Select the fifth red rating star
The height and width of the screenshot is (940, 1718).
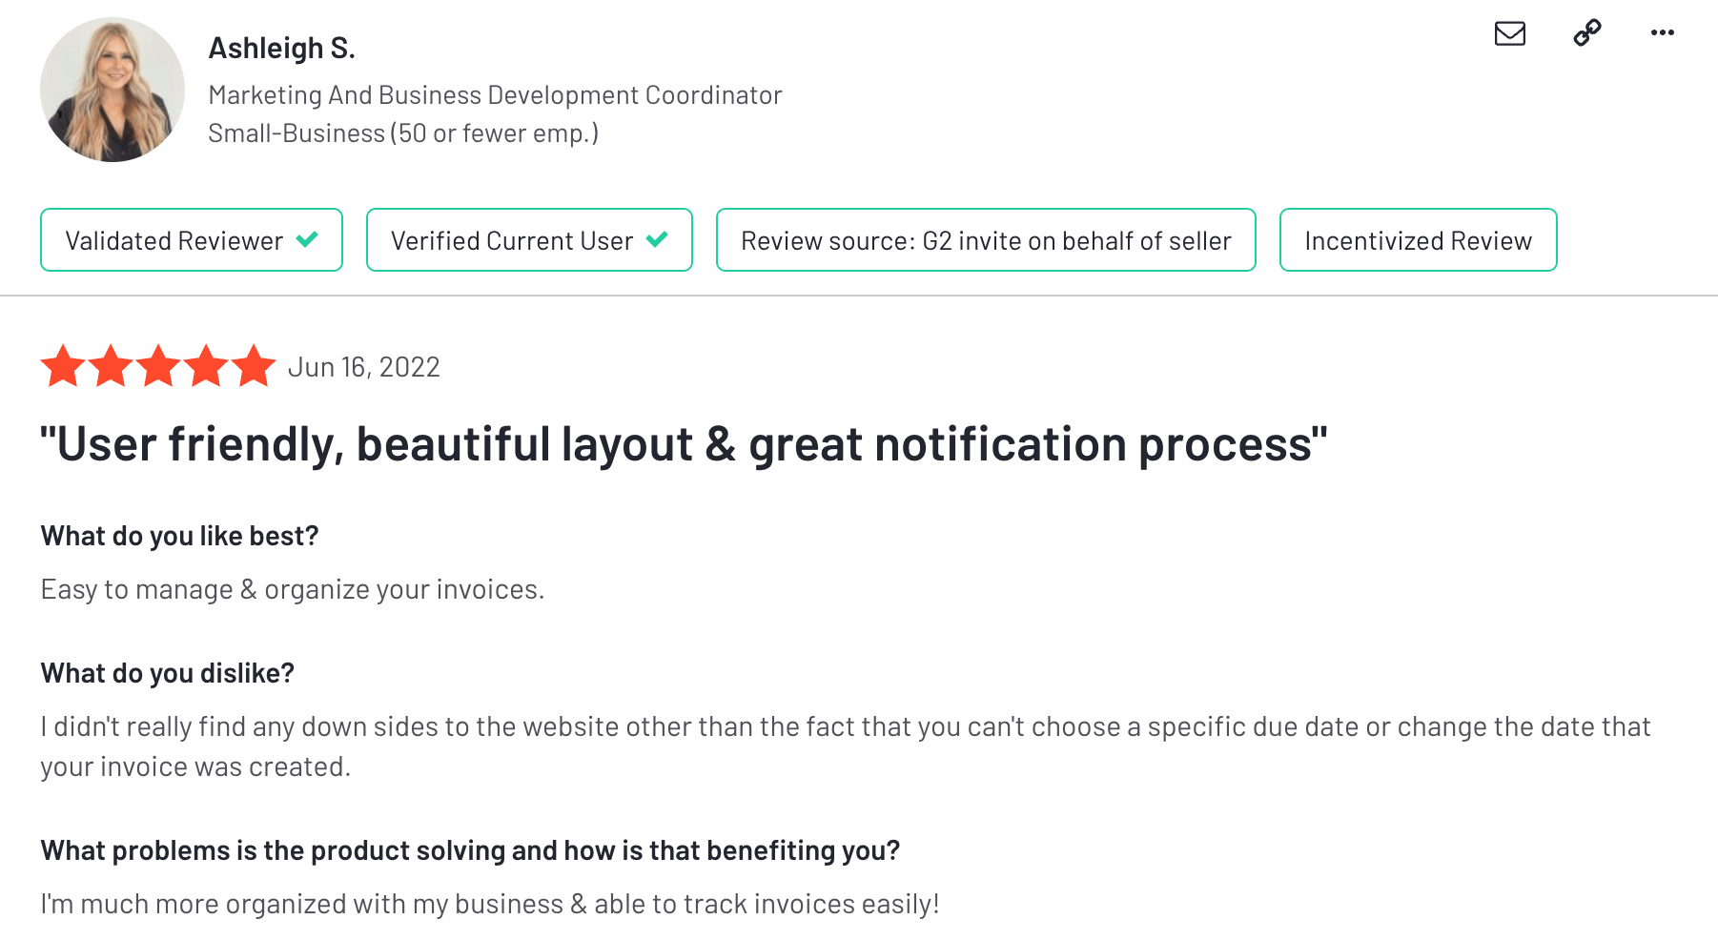pos(253,365)
